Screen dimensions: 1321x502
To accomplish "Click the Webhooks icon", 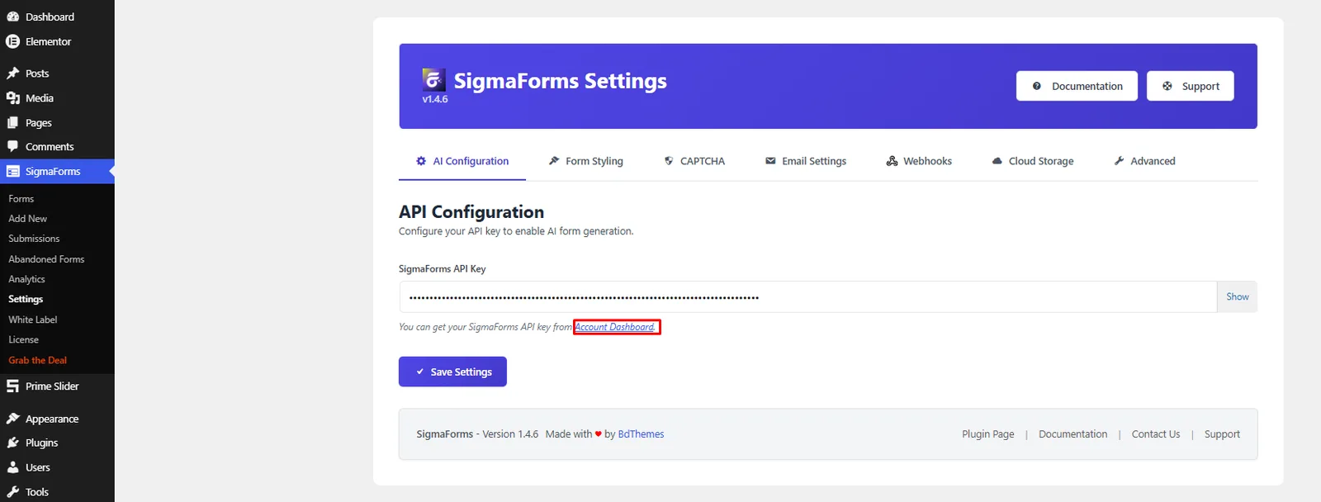I will [892, 161].
